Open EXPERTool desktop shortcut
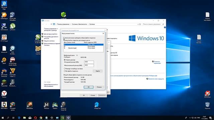The width and height of the screenshot is (214, 120). click(x=207, y=94)
